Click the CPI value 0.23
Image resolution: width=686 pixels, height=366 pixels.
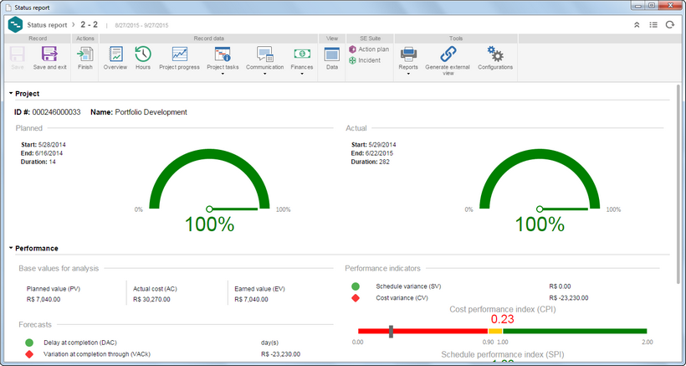502,319
